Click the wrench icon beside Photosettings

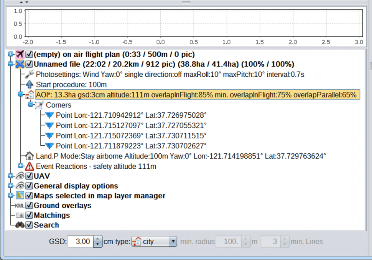coord(30,74)
